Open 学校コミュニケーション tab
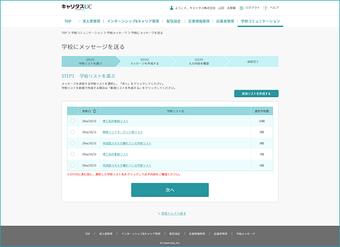 coord(260,21)
